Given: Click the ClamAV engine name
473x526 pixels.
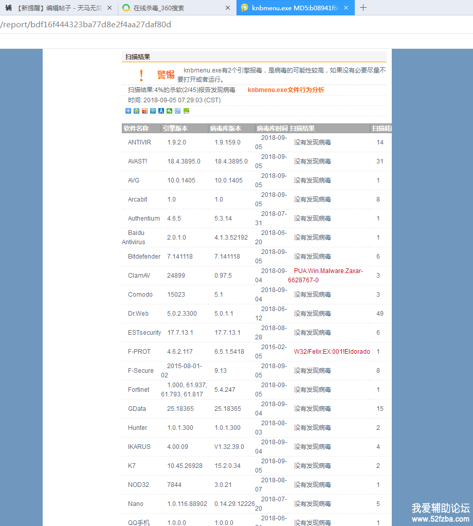Looking at the screenshot, I should tap(139, 276).
